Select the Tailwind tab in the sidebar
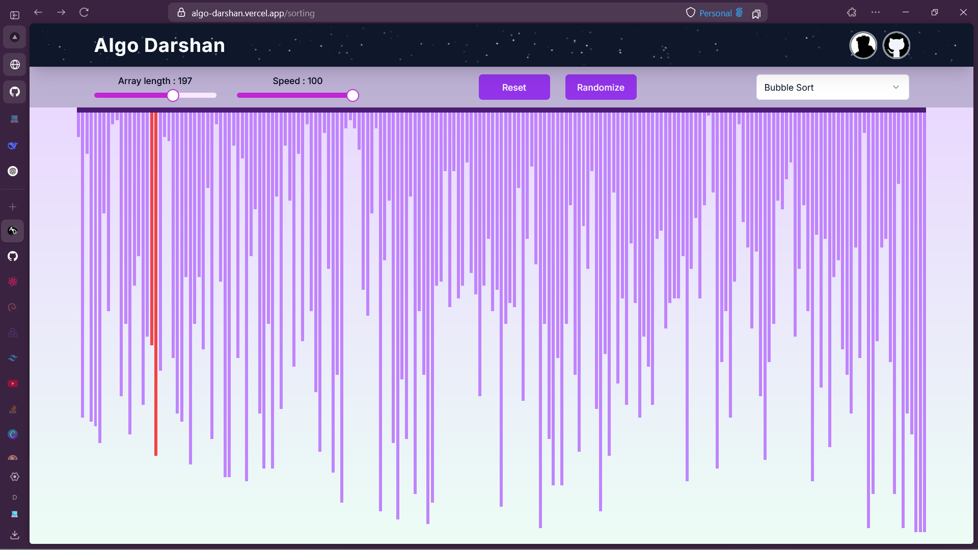Image resolution: width=978 pixels, height=550 pixels. [12, 358]
